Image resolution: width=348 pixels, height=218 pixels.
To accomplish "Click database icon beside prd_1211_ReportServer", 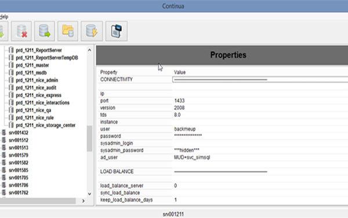I will pos(11,50).
